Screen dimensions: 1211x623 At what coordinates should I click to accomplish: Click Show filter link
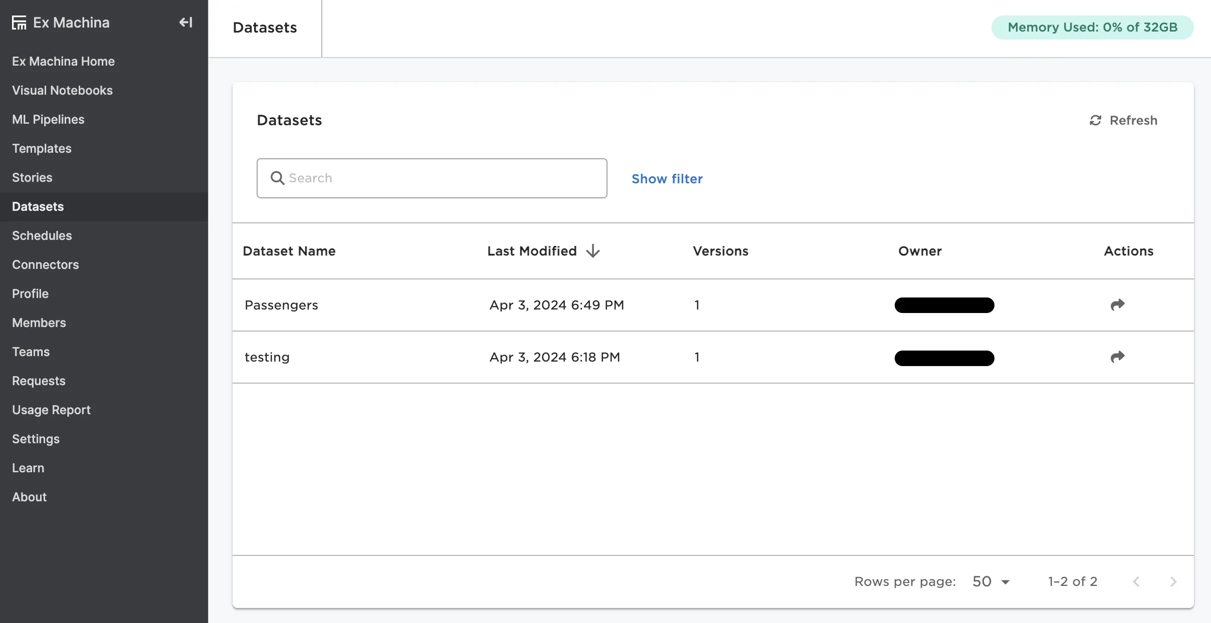[x=667, y=179]
